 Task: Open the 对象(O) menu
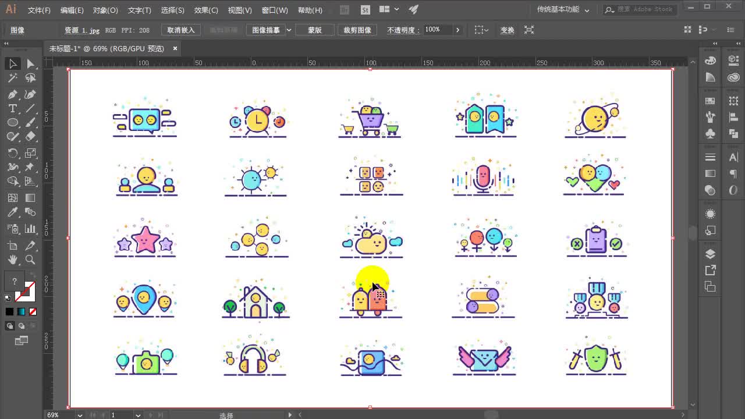[105, 10]
